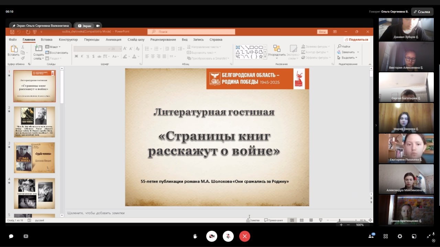Toggle microphone mute button
This screenshot has height=247, width=440.
pos(228,236)
